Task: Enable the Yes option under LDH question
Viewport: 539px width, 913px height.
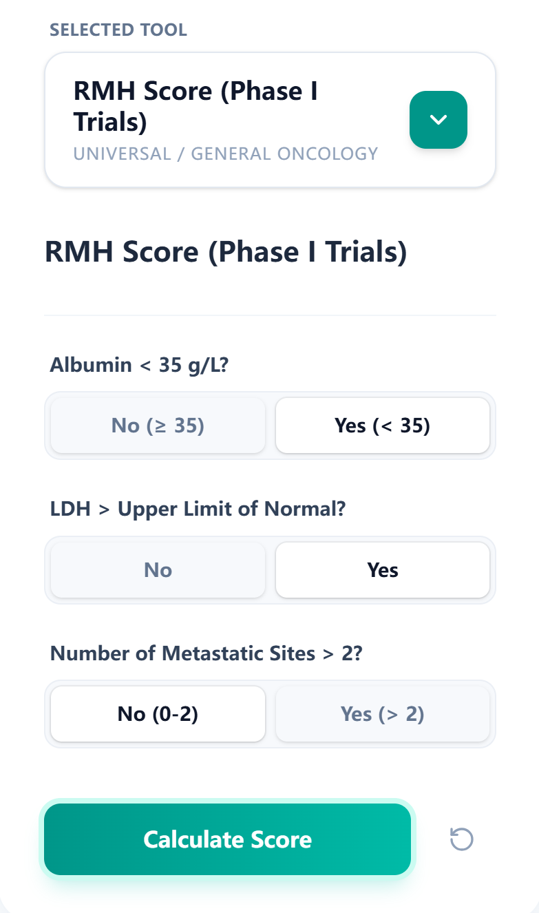Action: tap(383, 569)
